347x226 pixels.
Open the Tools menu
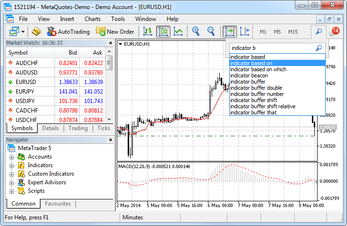click(118, 19)
